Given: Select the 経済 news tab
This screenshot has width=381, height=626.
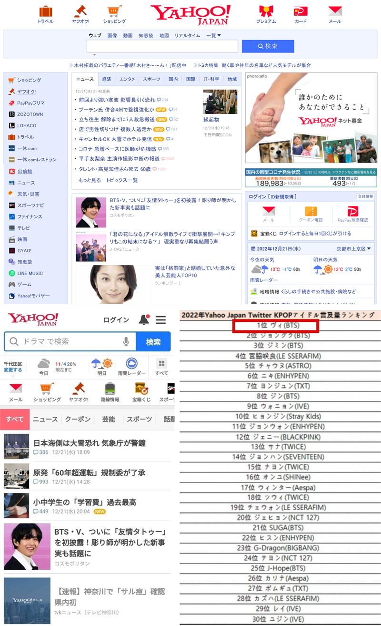Looking at the screenshot, I should (x=107, y=79).
